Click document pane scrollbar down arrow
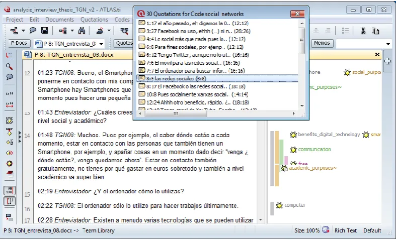The width and height of the screenshot is (396, 240). coord(261,220)
